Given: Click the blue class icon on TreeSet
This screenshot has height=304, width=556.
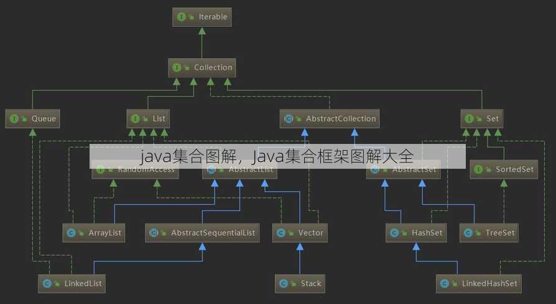Looking at the screenshot, I should (x=468, y=233).
